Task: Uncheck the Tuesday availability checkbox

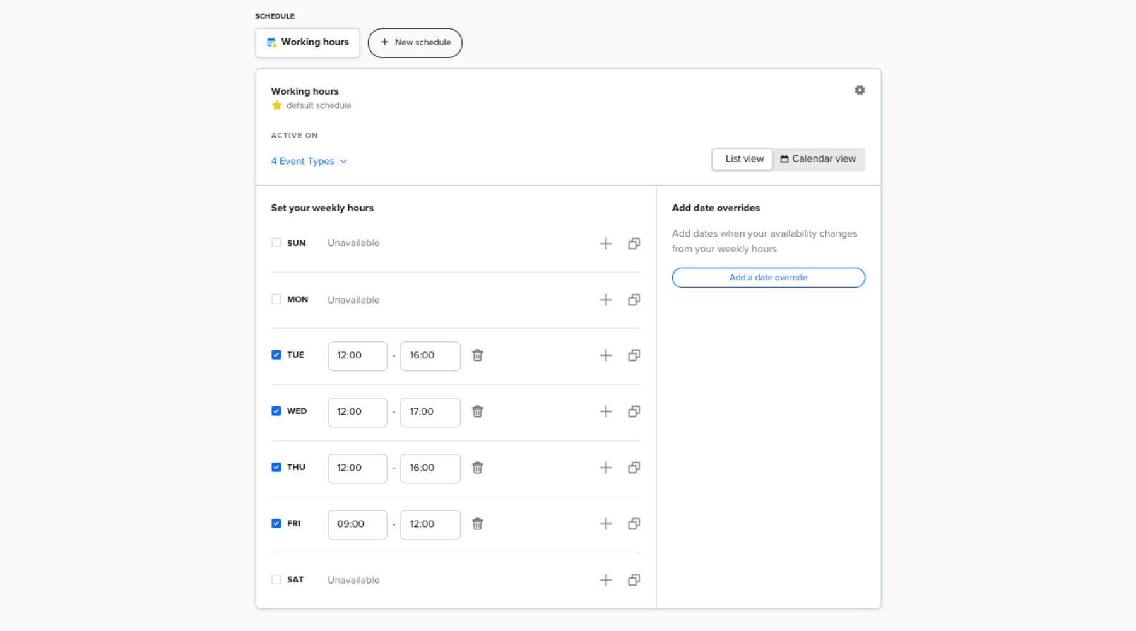Action: (x=276, y=355)
